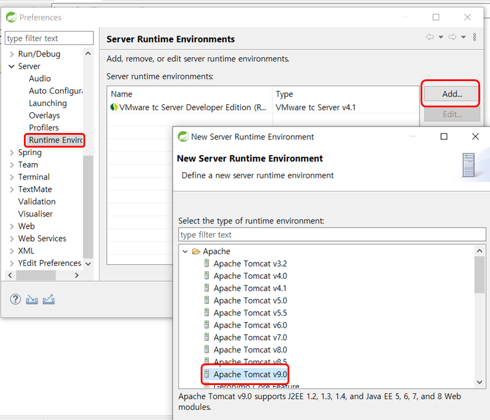Select Apache Tomcat v5.0 runtime
Screen dimensions: 490x420
[x=250, y=300]
